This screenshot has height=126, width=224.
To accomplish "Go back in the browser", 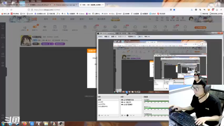I will (3, 10).
